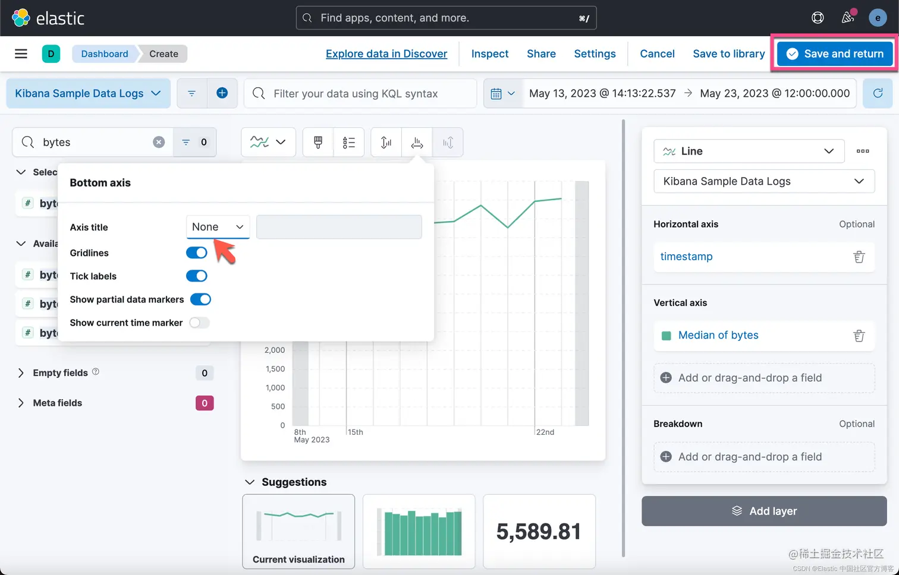Image resolution: width=899 pixels, height=575 pixels.
Task: Open the filter options icon near the query bar
Action: (x=191, y=93)
